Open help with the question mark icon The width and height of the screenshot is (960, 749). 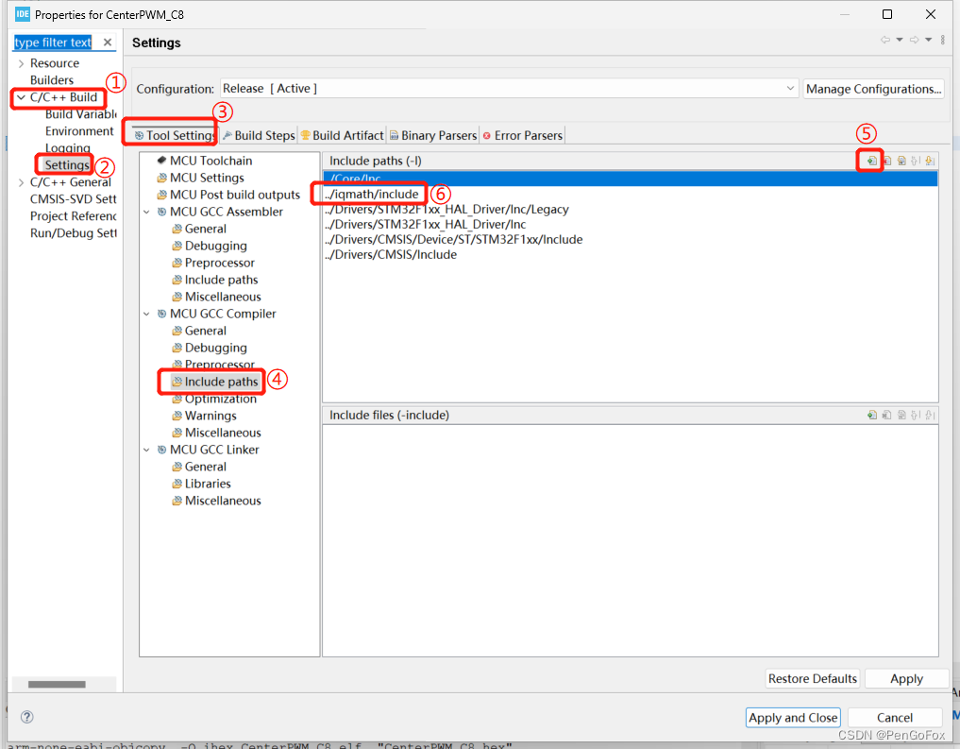27,717
